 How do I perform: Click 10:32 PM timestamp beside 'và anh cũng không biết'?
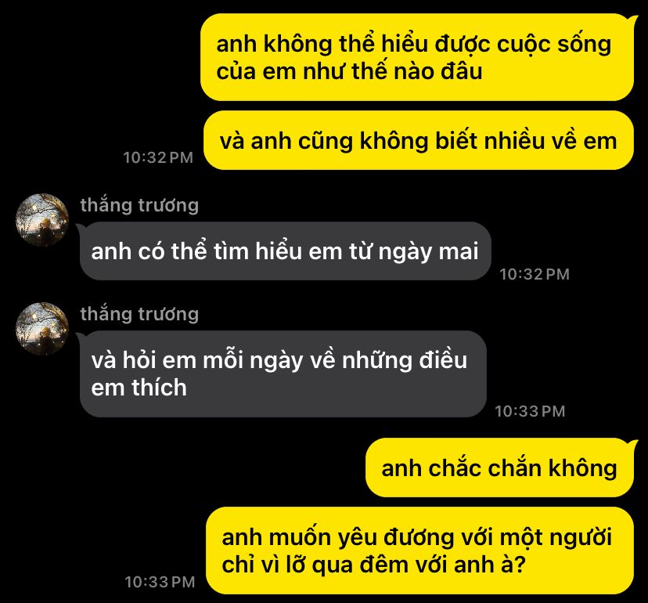click(x=158, y=157)
